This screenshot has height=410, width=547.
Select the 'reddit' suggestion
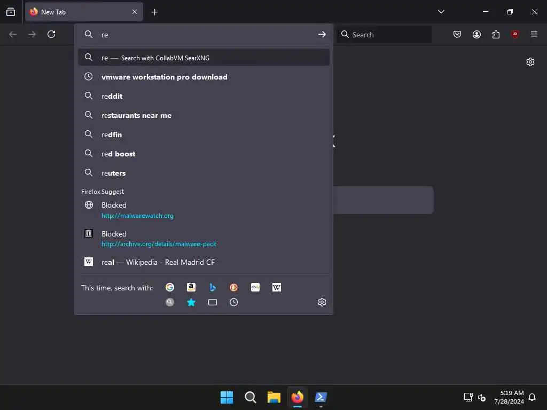(x=204, y=96)
